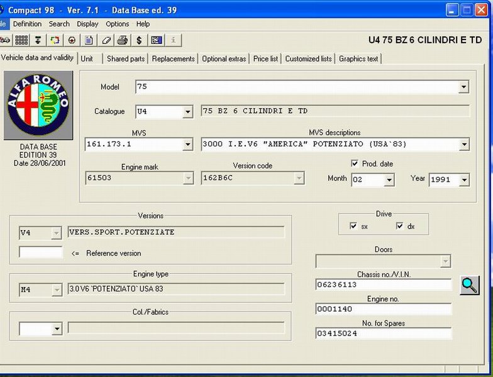Expand the Col./Fabrics code dropdown
The height and width of the screenshot is (377, 493).
57,329
